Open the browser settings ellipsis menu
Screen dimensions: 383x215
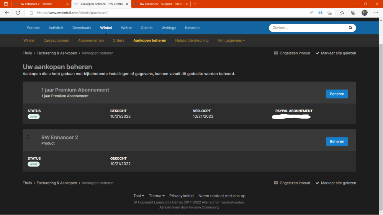[376, 13]
